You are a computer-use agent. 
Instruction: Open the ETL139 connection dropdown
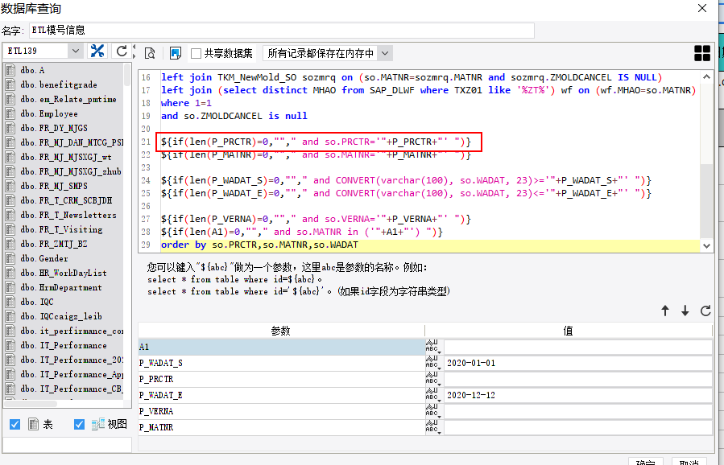75,51
